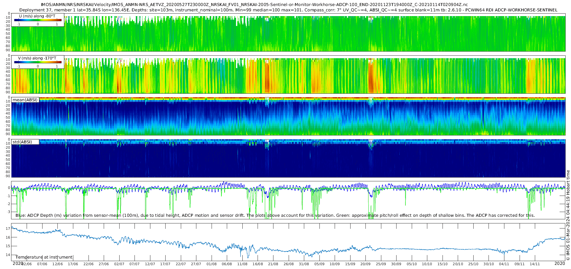Click the 2020 year label at bottom left

click(18, 264)
